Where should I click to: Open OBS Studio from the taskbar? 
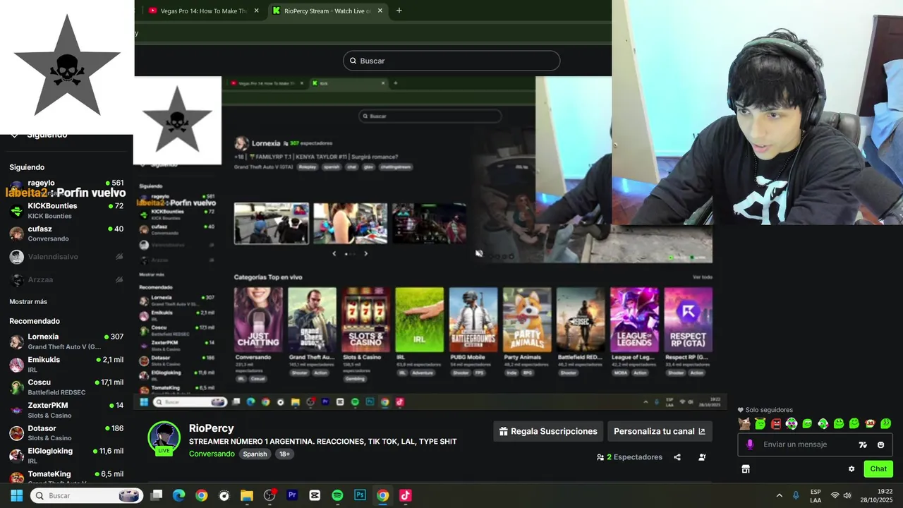point(269,495)
